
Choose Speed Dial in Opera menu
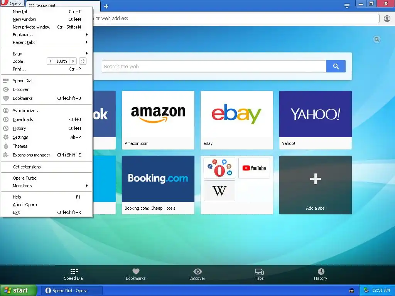pyautogui.click(x=47, y=81)
